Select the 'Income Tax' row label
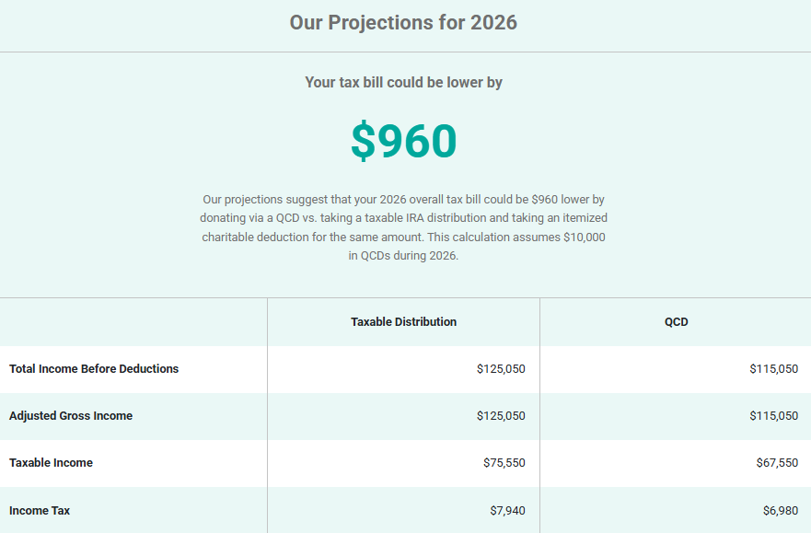Screen dimensions: 811x533 [40, 510]
